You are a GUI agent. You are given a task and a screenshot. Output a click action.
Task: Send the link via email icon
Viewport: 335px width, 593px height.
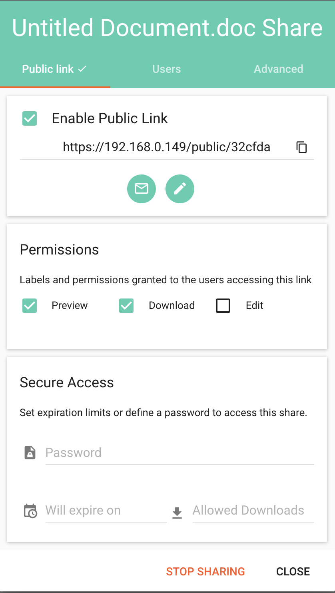click(142, 188)
